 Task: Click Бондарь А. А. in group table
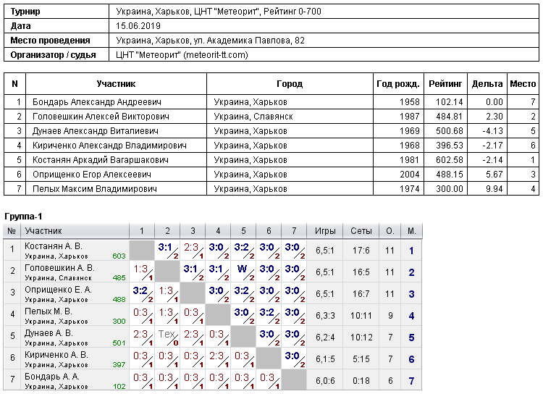(x=51, y=377)
